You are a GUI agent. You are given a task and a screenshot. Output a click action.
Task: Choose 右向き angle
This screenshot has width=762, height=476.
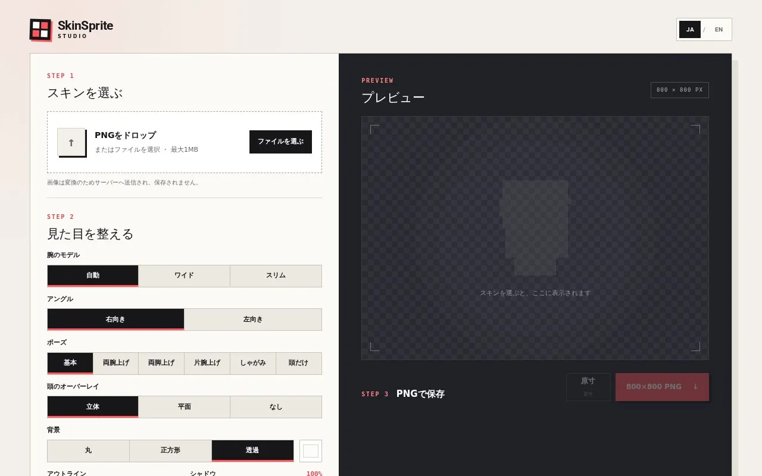[x=115, y=320]
